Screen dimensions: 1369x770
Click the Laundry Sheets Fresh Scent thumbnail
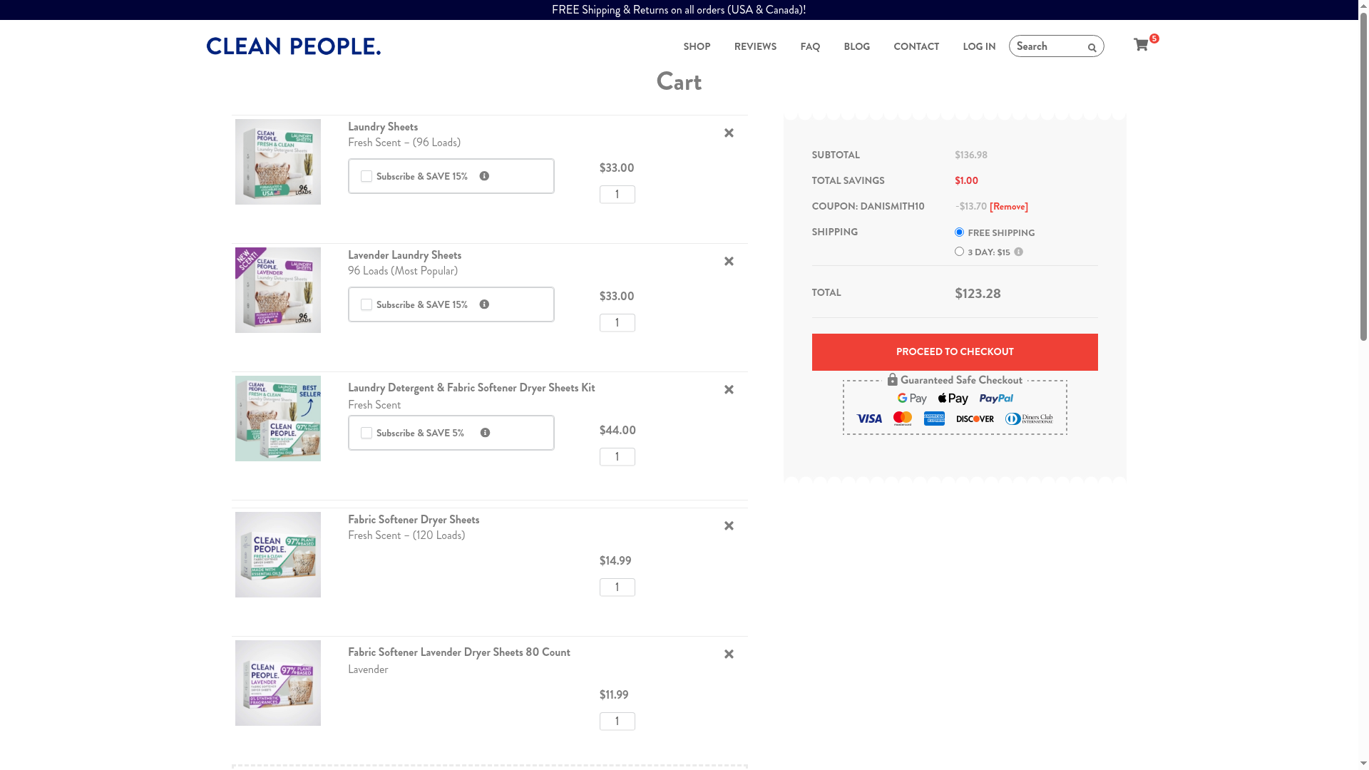278,162
